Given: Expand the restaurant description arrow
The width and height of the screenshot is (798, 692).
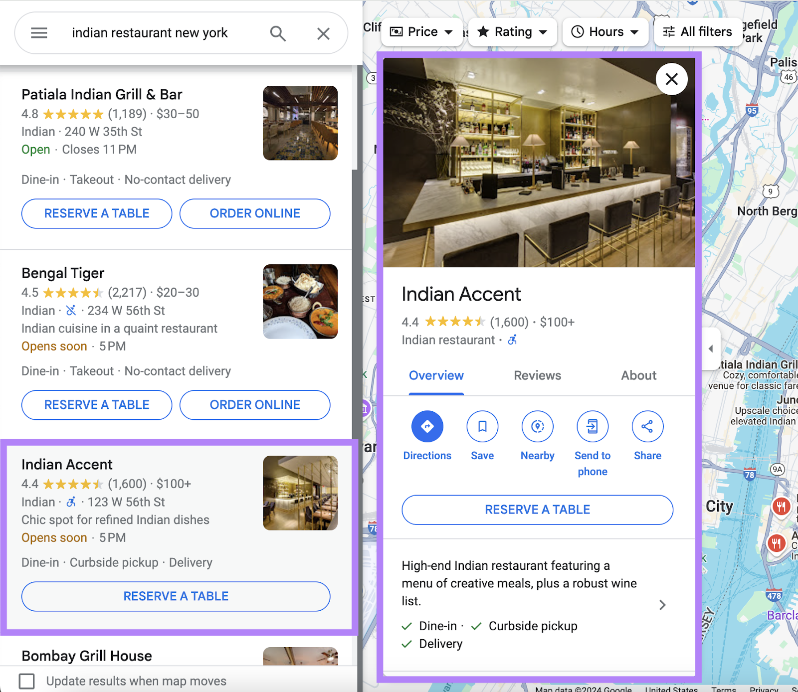Looking at the screenshot, I should click(x=662, y=605).
